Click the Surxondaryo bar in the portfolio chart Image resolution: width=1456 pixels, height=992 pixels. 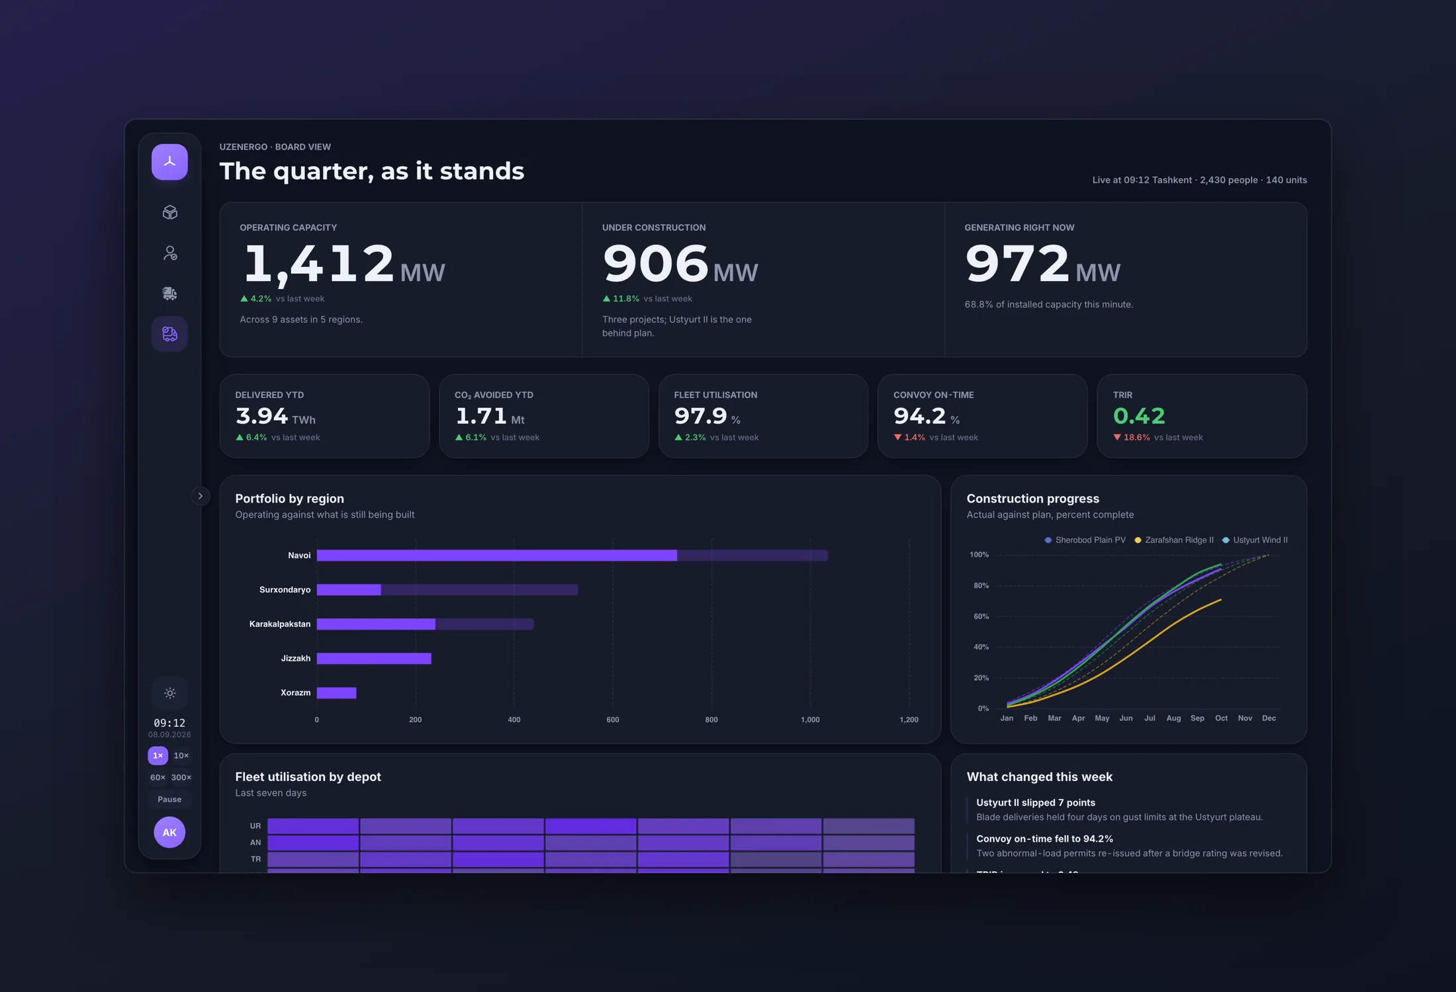(x=447, y=590)
